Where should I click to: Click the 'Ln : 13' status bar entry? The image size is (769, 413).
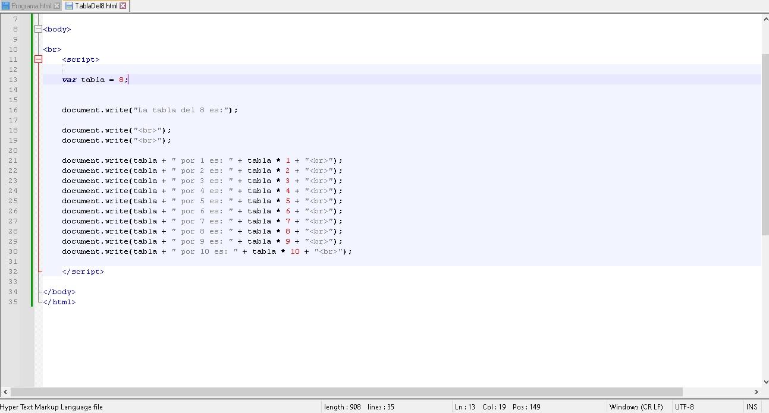coord(465,407)
